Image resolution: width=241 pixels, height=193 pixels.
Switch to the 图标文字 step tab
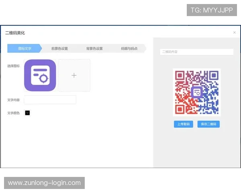25,49
